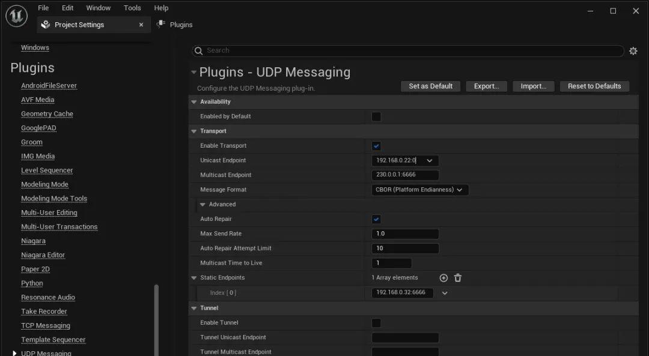Click the Max Send Rate field

(405, 234)
